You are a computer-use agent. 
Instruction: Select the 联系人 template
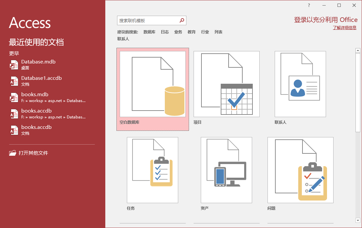[300, 84]
